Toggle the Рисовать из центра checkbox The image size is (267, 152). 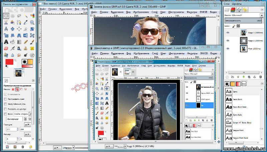pyautogui.click(x=5, y=109)
